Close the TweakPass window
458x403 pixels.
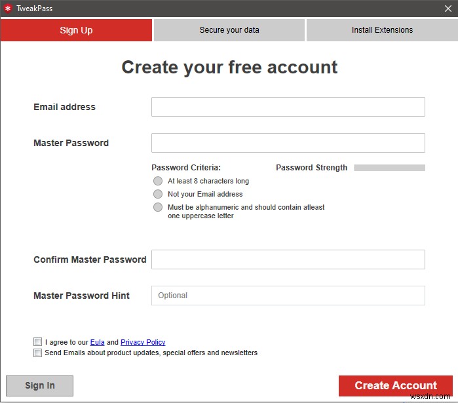(x=448, y=9)
